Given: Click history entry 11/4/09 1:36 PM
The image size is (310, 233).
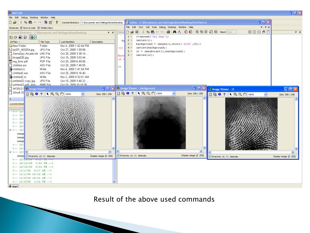Looking at the screenshot, I should point(32,181).
